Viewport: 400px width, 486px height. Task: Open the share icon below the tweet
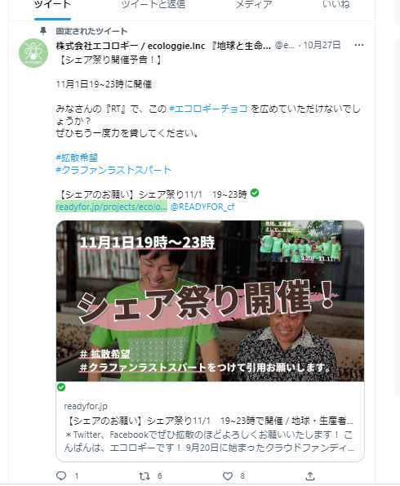[x=310, y=475]
